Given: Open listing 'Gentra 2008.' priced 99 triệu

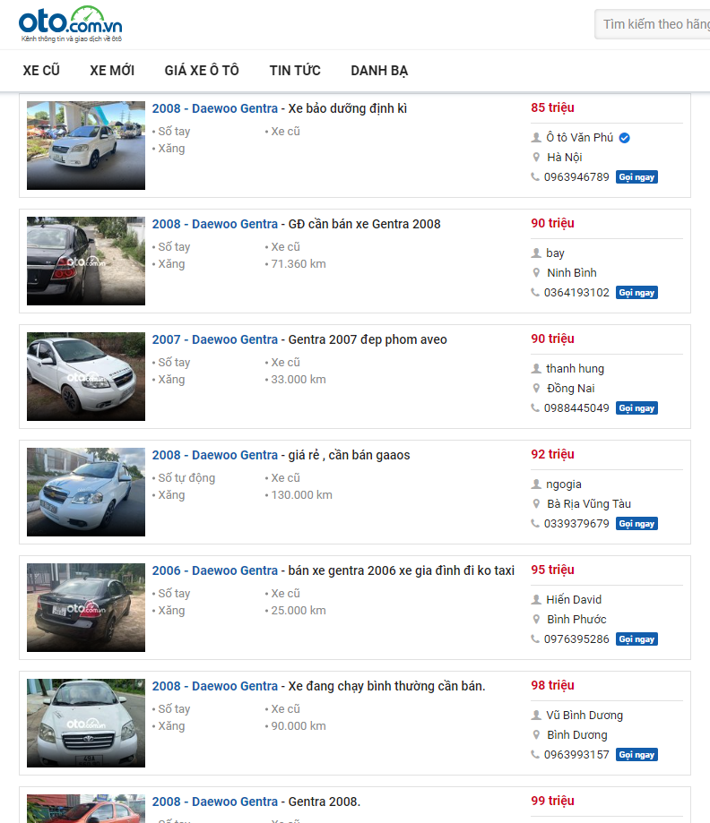Looking at the screenshot, I should [x=255, y=802].
